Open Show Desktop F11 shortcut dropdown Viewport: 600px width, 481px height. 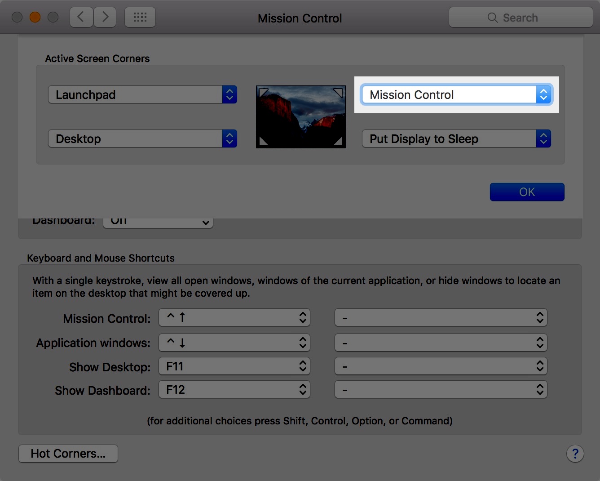pos(234,366)
